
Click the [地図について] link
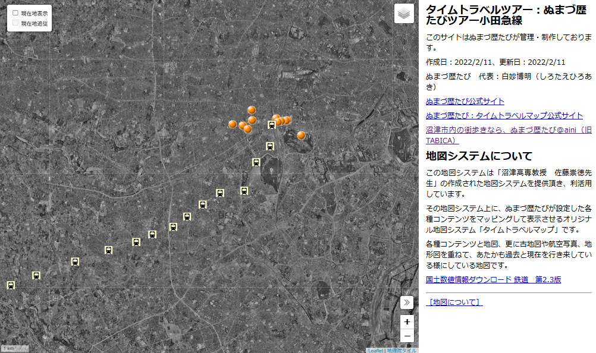[454, 302]
